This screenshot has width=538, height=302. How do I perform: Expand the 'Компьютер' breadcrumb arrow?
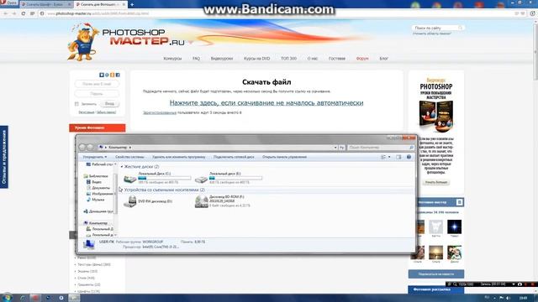click(130, 148)
